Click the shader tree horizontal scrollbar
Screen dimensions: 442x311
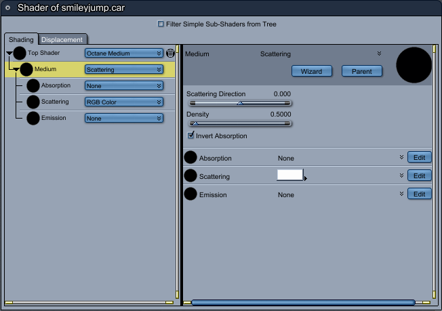(x=89, y=303)
